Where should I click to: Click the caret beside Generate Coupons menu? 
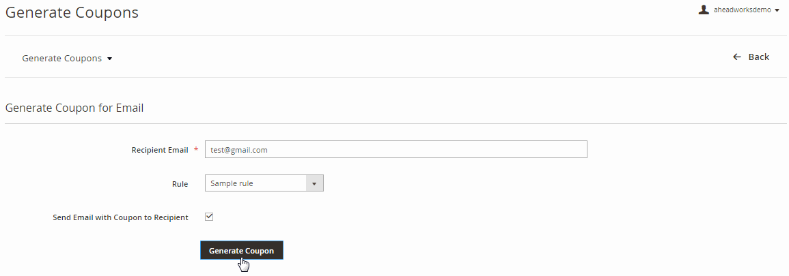pyautogui.click(x=110, y=59)
